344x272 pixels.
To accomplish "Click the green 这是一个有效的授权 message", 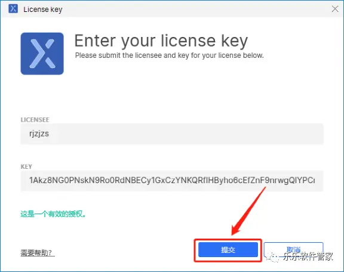I will 53,214.
